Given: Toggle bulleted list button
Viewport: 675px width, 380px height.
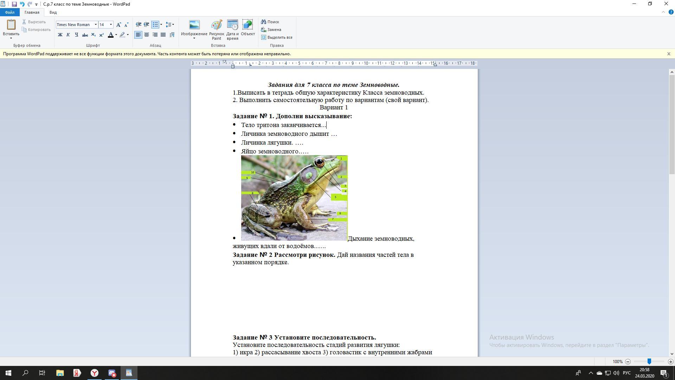Looking at the screenshot, I should click(x=155, y=25).
